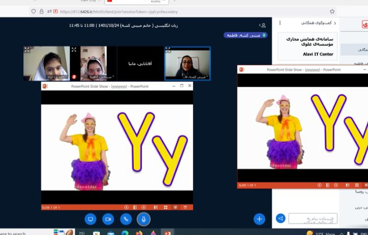The height and width of the screenshot is (235, 368).
Task: Slide Sorter icon in right PowerPoint window
Action: click(x=357, y=185)
